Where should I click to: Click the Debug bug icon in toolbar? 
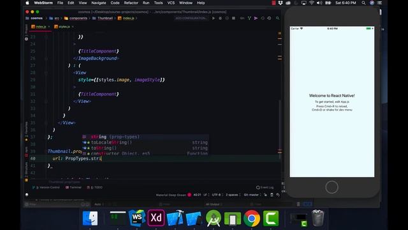tap(220, 19)
